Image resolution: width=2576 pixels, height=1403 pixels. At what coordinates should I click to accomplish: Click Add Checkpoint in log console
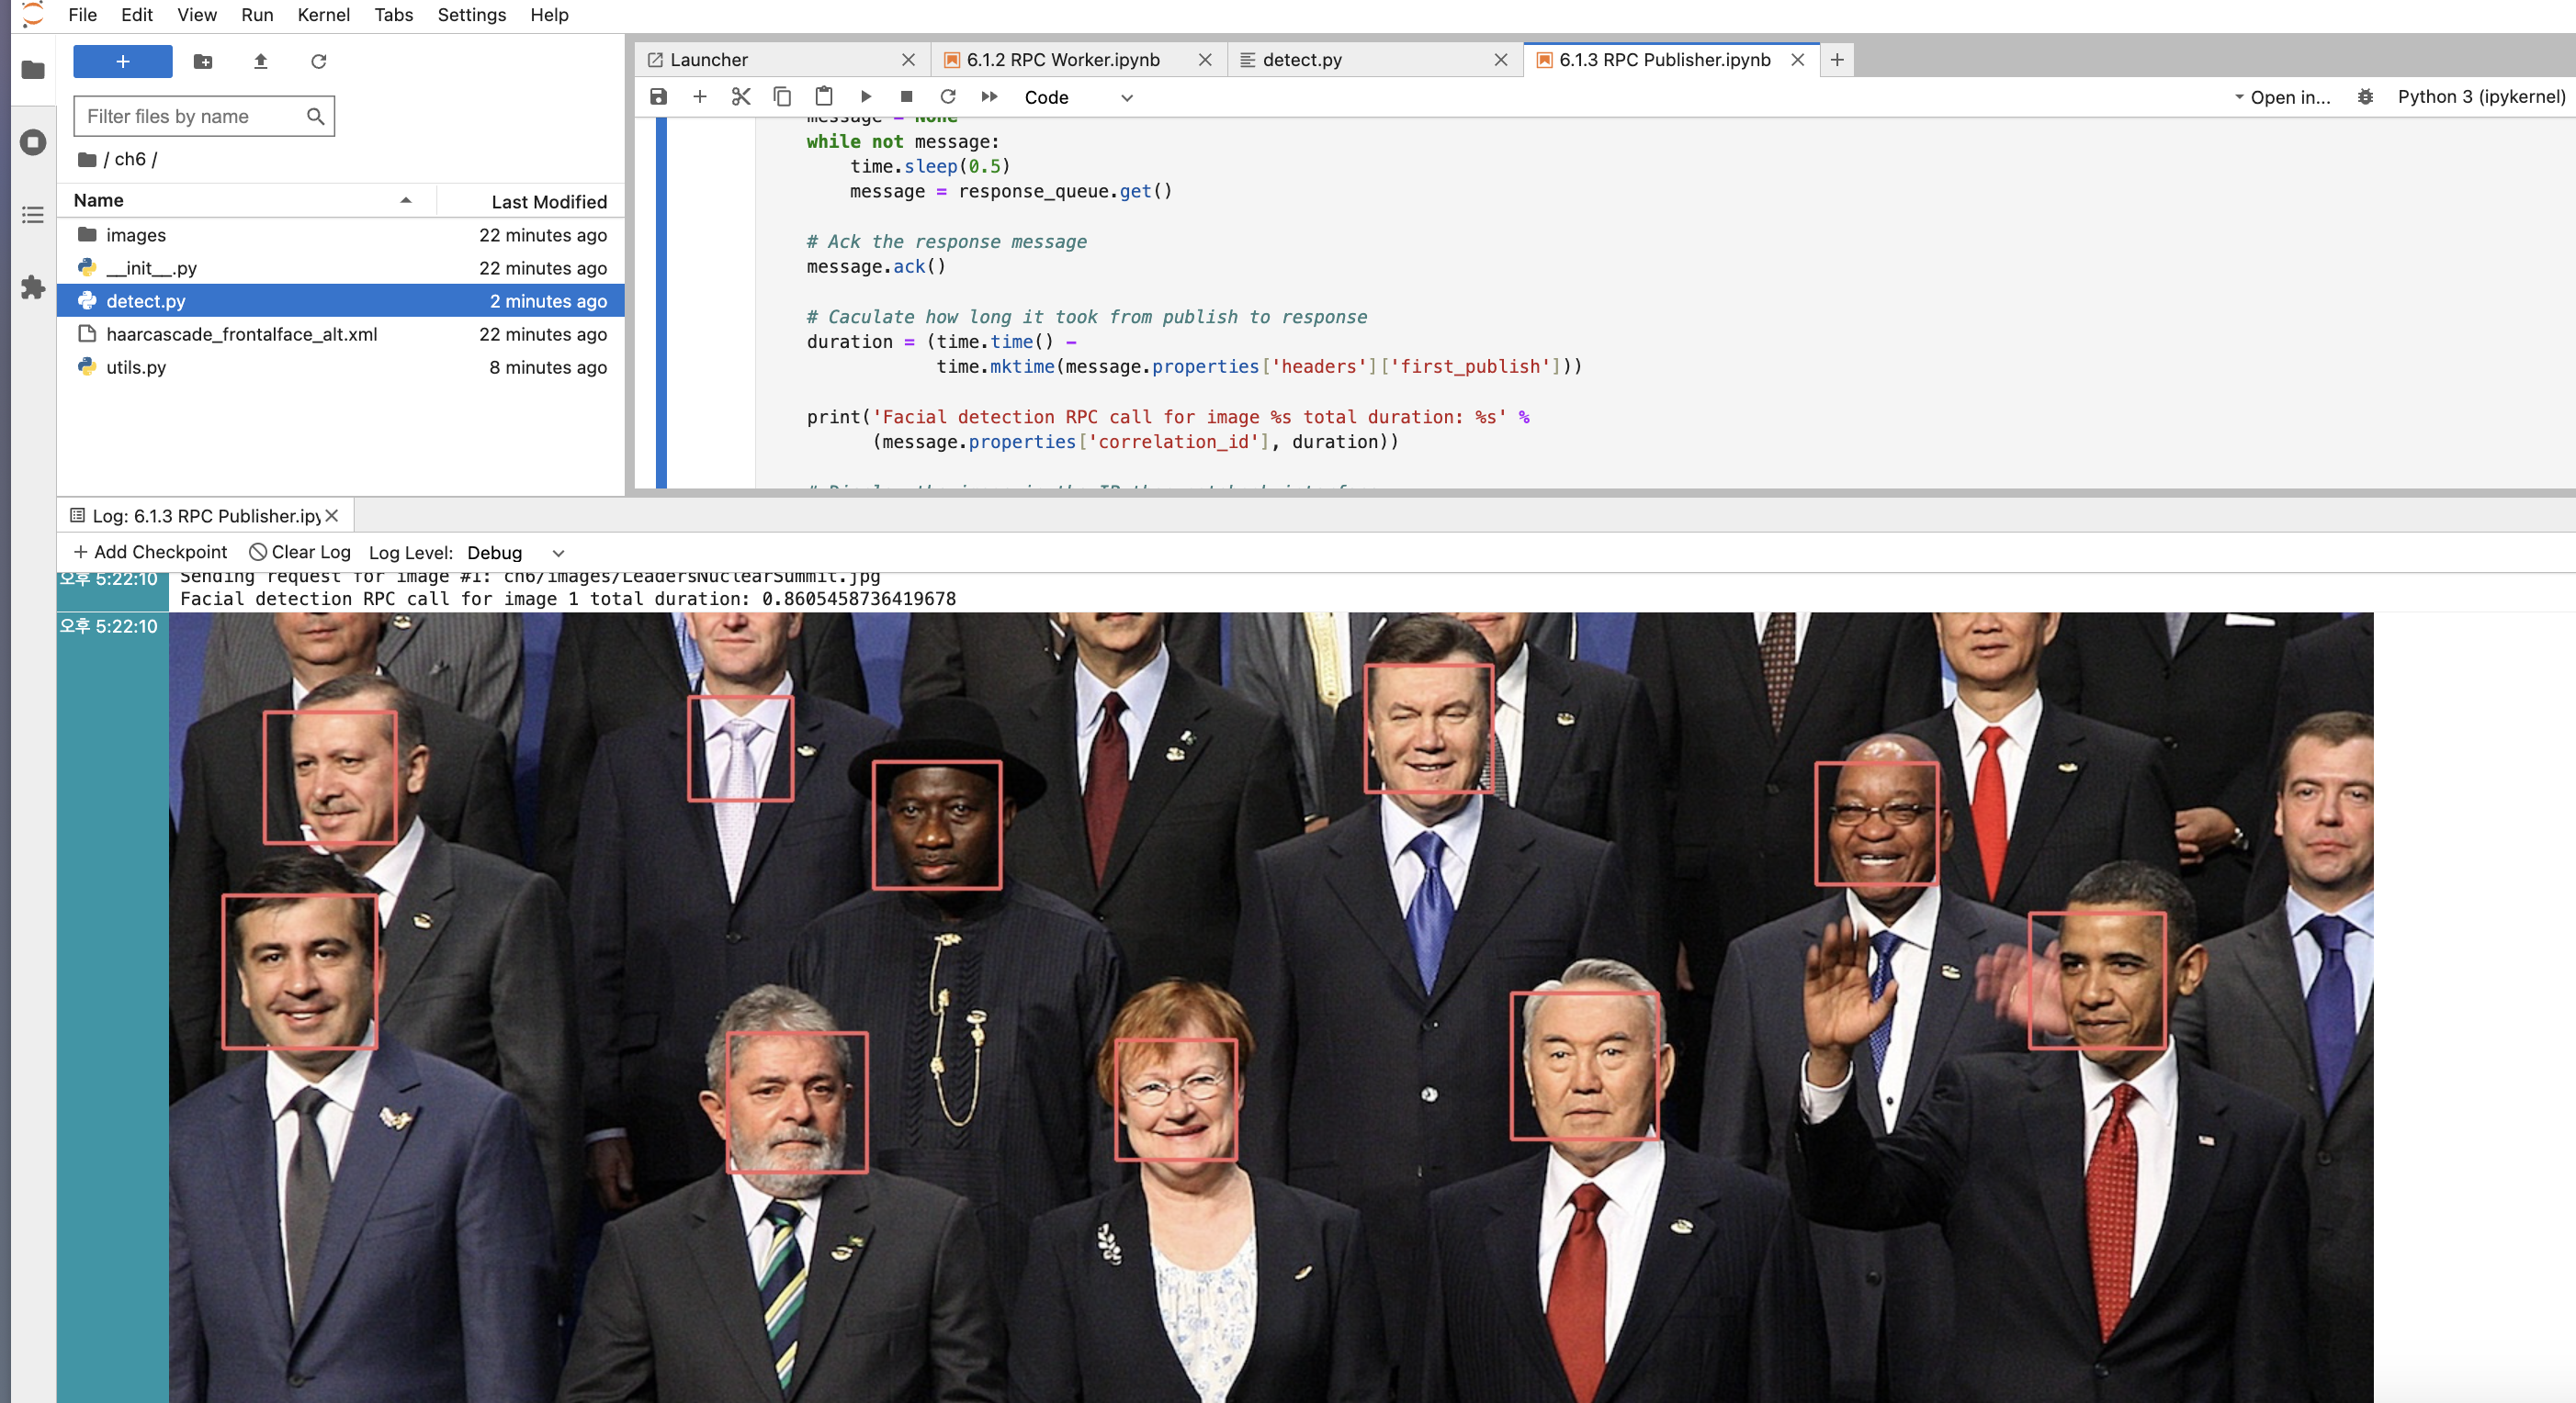click(150, 553)
